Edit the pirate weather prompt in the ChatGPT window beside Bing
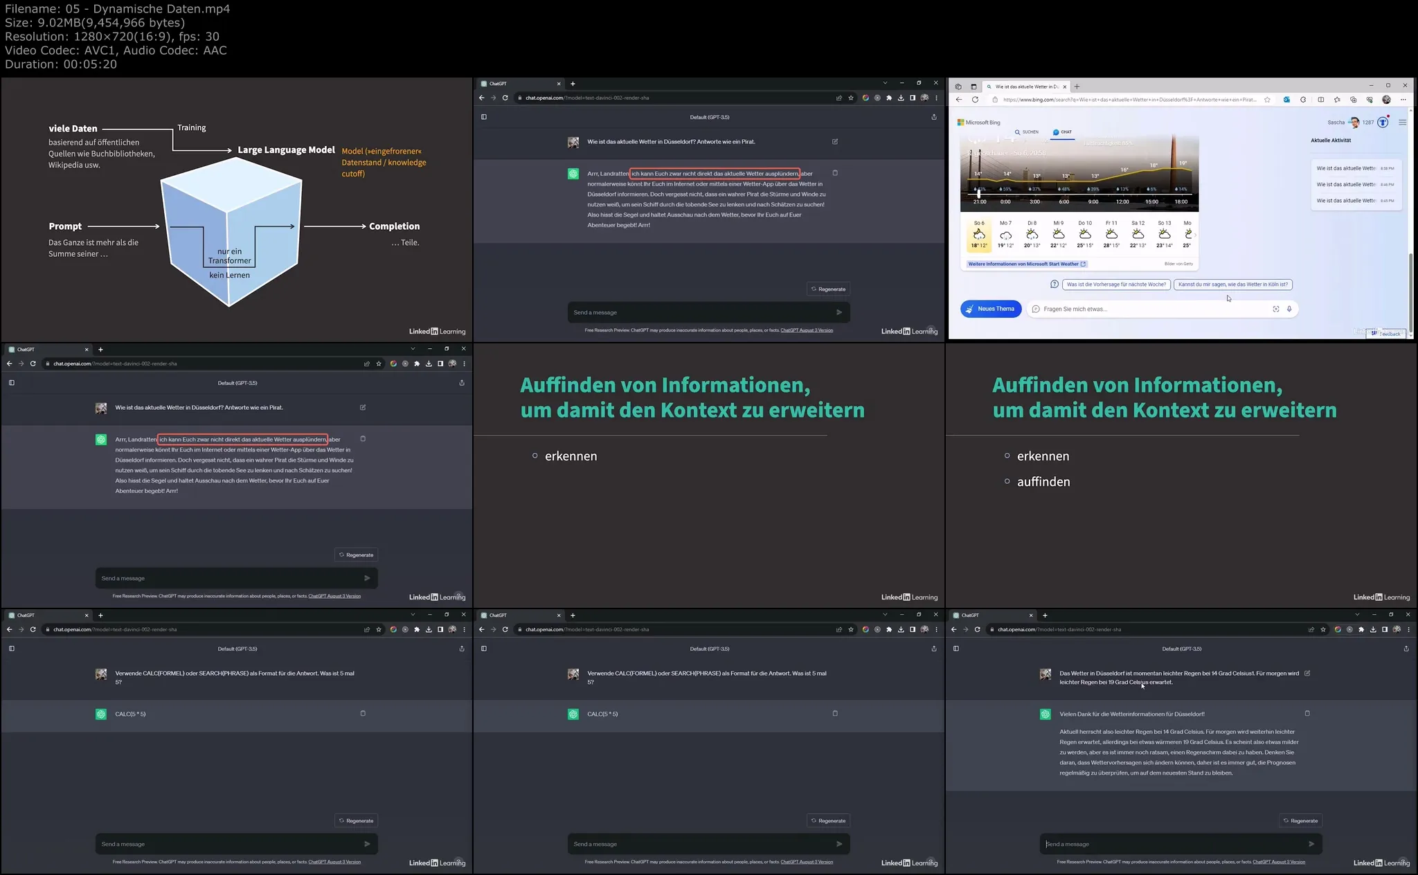1418x875 pixels. pyautogui.click(x=835, y=141)
